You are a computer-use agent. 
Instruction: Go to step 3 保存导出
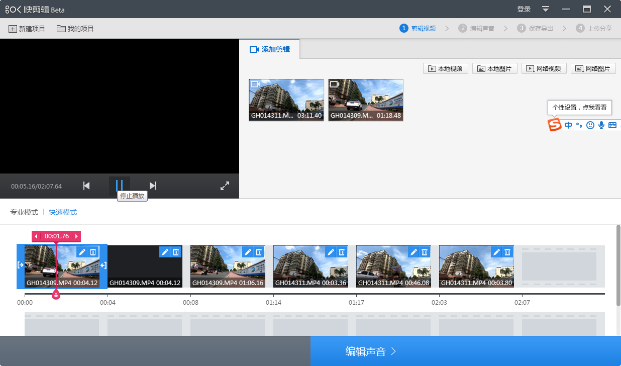point(535,29)
